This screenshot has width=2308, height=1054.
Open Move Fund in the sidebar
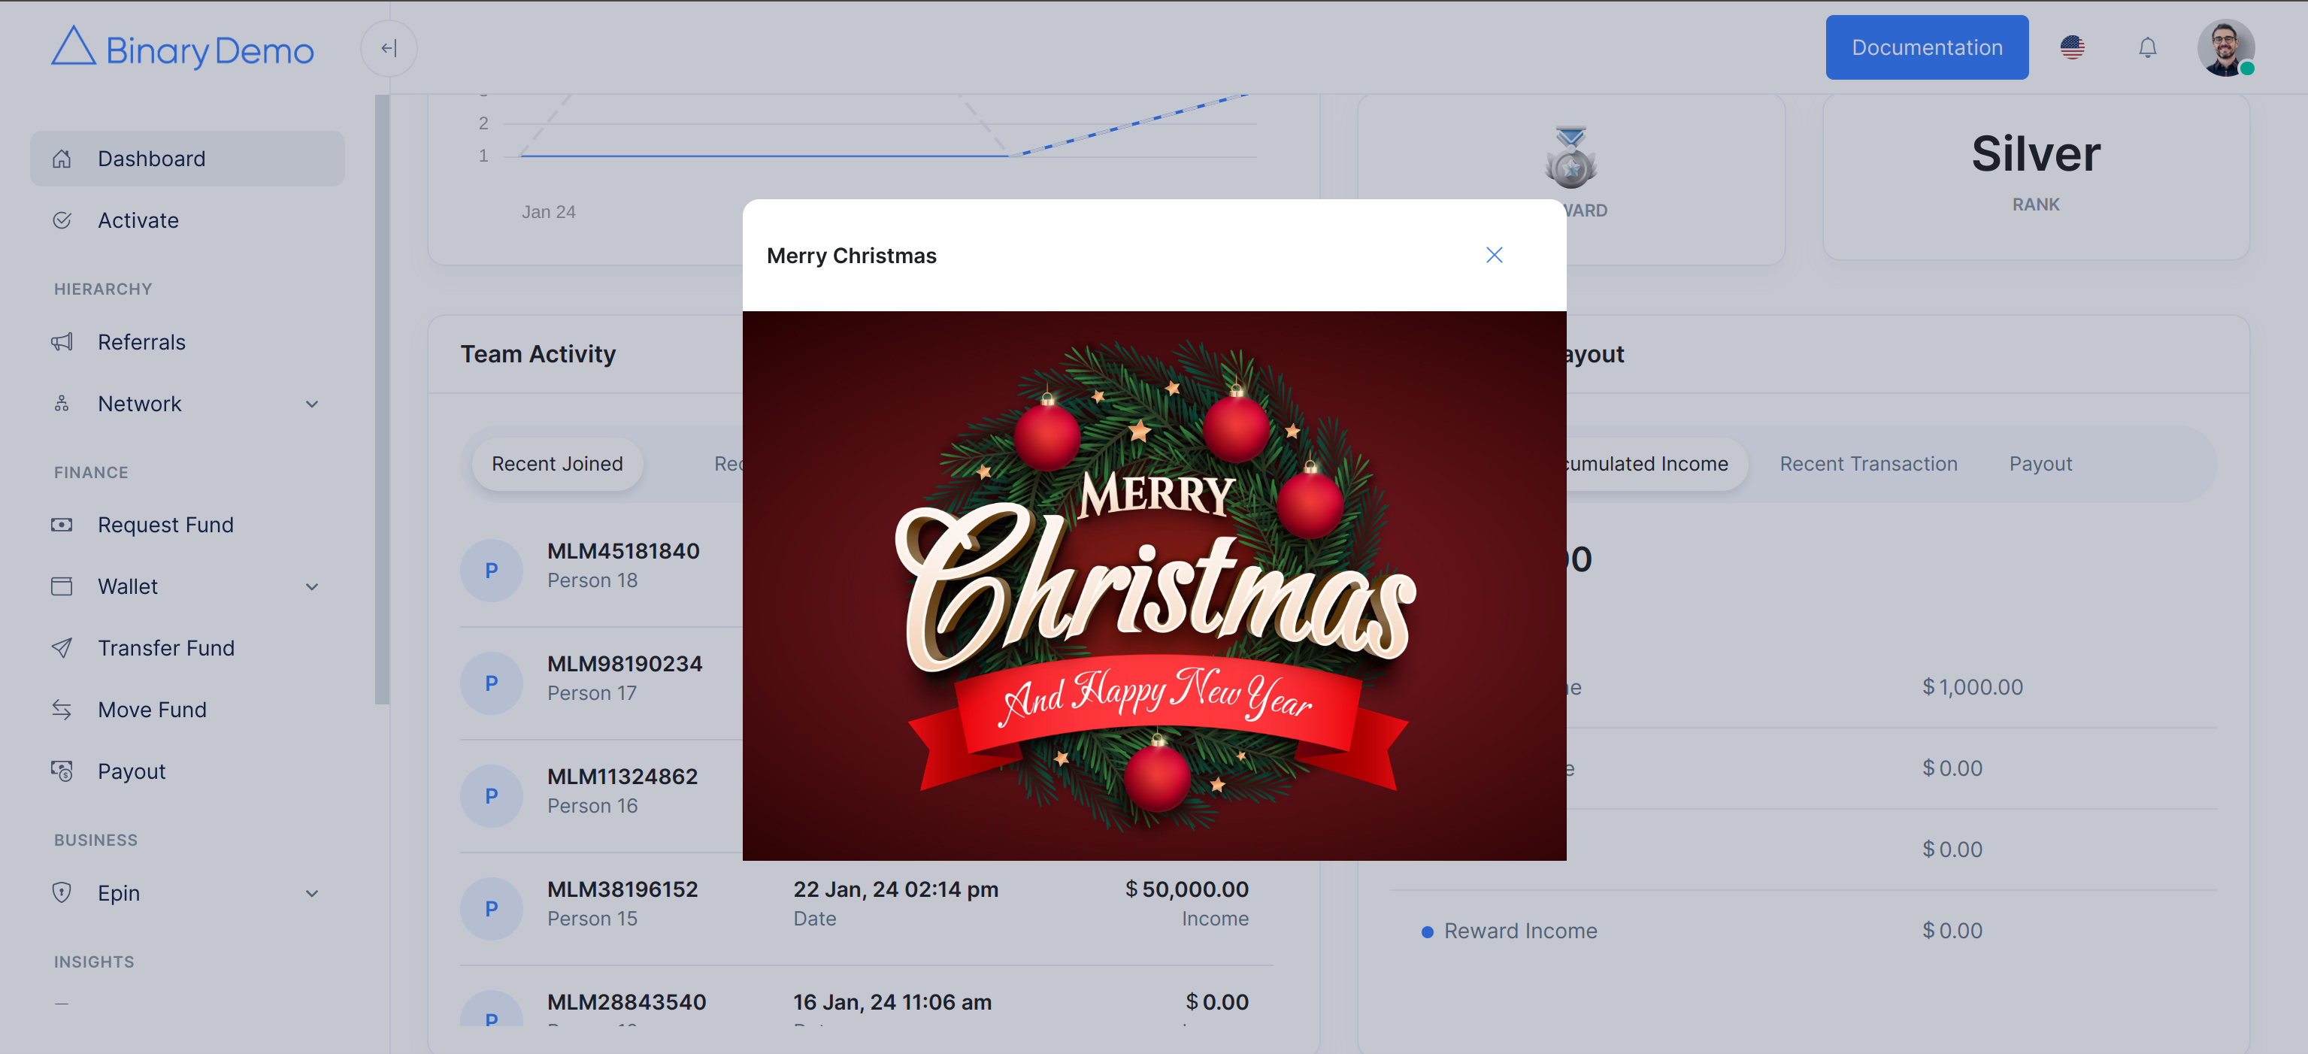151,710
